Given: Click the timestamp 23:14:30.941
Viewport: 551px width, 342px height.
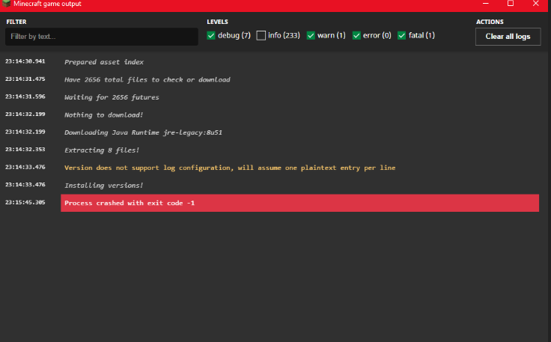Looking at the screenshot, I should click(25, 61).
